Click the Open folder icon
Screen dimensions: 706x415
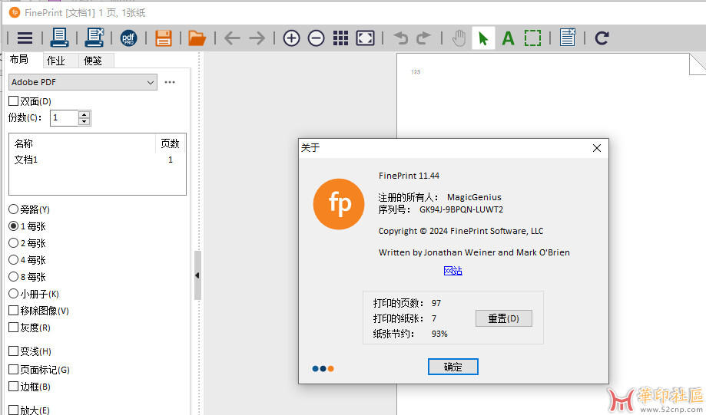[x=197, y=38]
